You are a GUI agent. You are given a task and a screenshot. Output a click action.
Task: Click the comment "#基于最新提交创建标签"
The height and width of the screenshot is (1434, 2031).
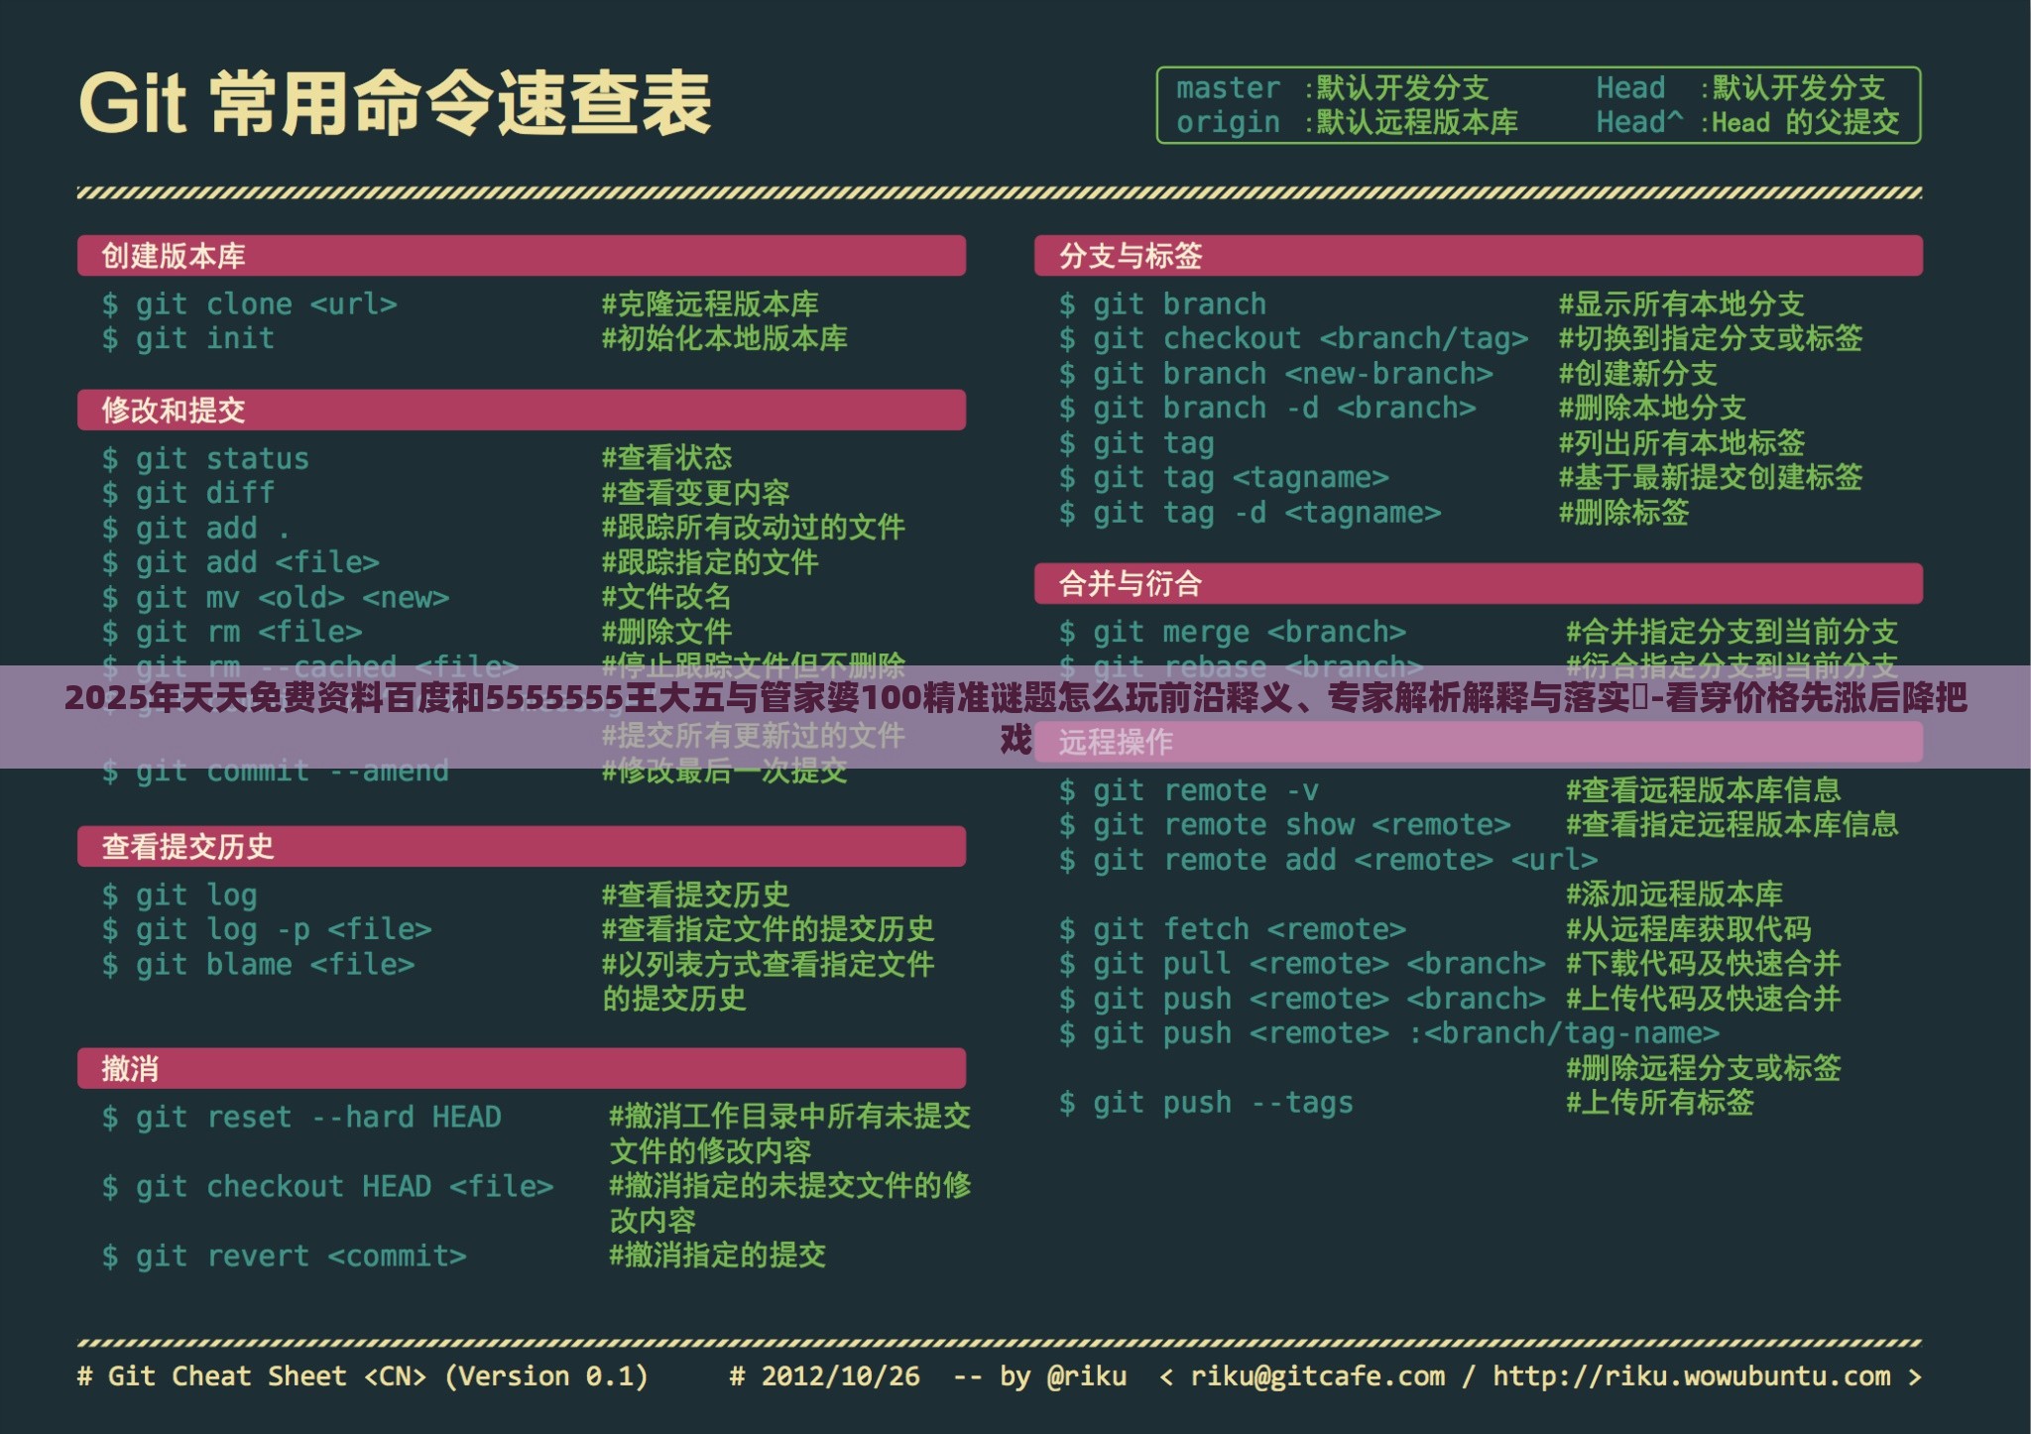coord(1711,478)
